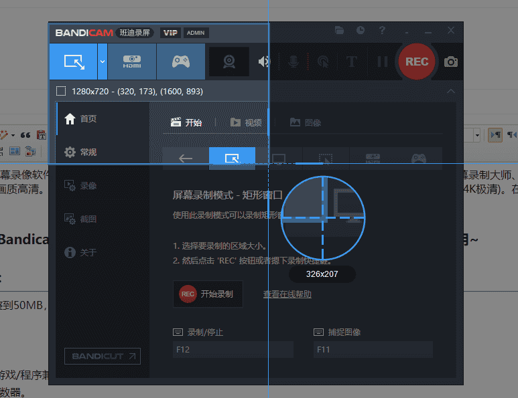Click the 录制/停止 hotkey field F12
Screen dimensions: 518x398
(x=233, y=349)
